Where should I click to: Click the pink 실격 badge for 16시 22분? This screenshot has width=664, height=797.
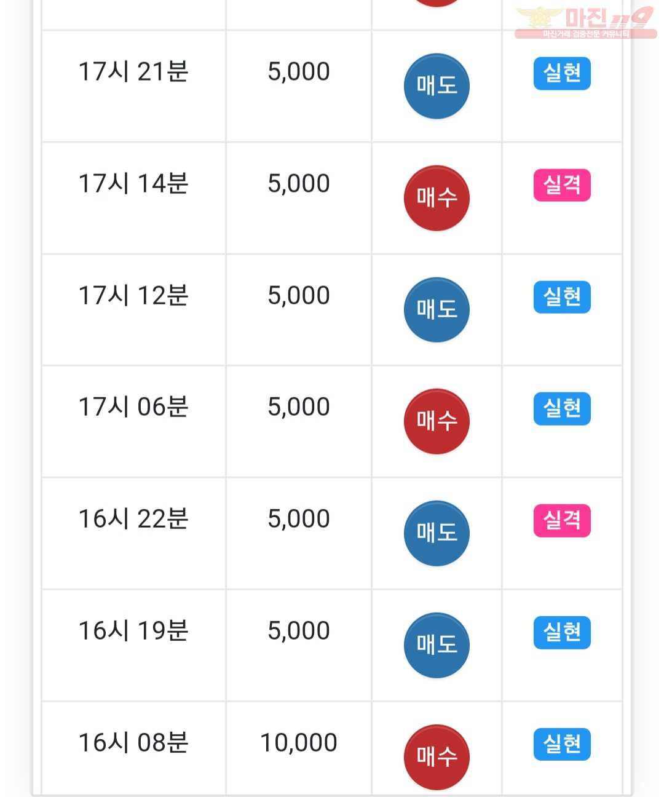tap(562, 520)
